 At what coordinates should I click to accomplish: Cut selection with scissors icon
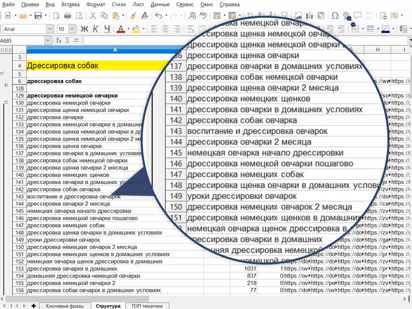coord(93,15)
